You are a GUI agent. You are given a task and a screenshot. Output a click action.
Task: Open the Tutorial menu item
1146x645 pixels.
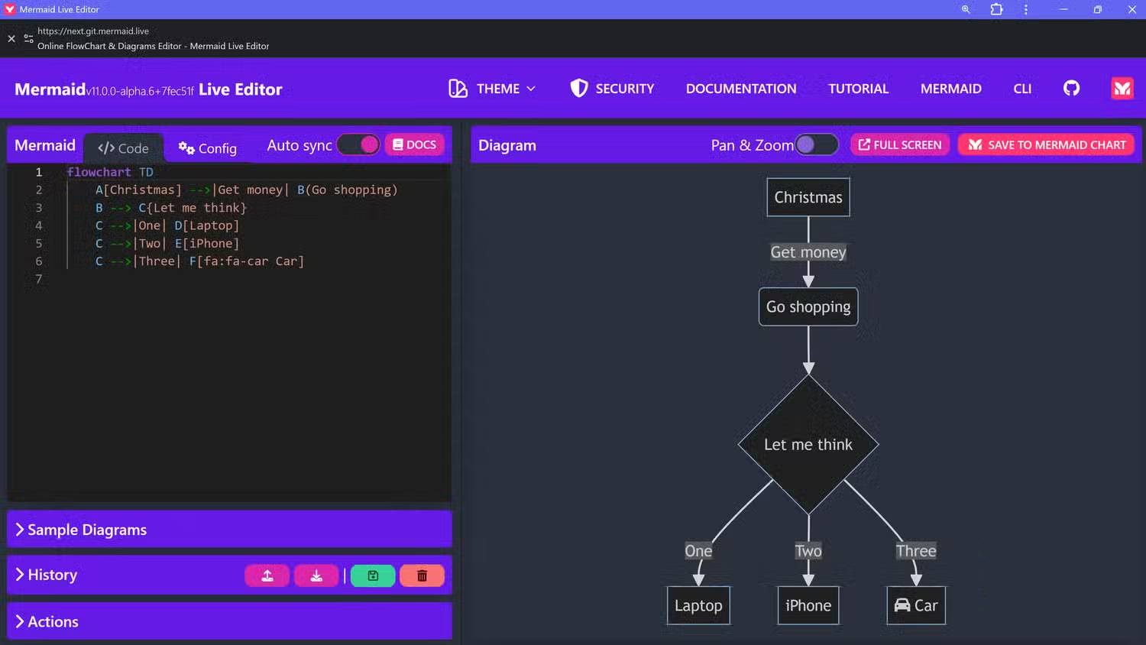859,89
